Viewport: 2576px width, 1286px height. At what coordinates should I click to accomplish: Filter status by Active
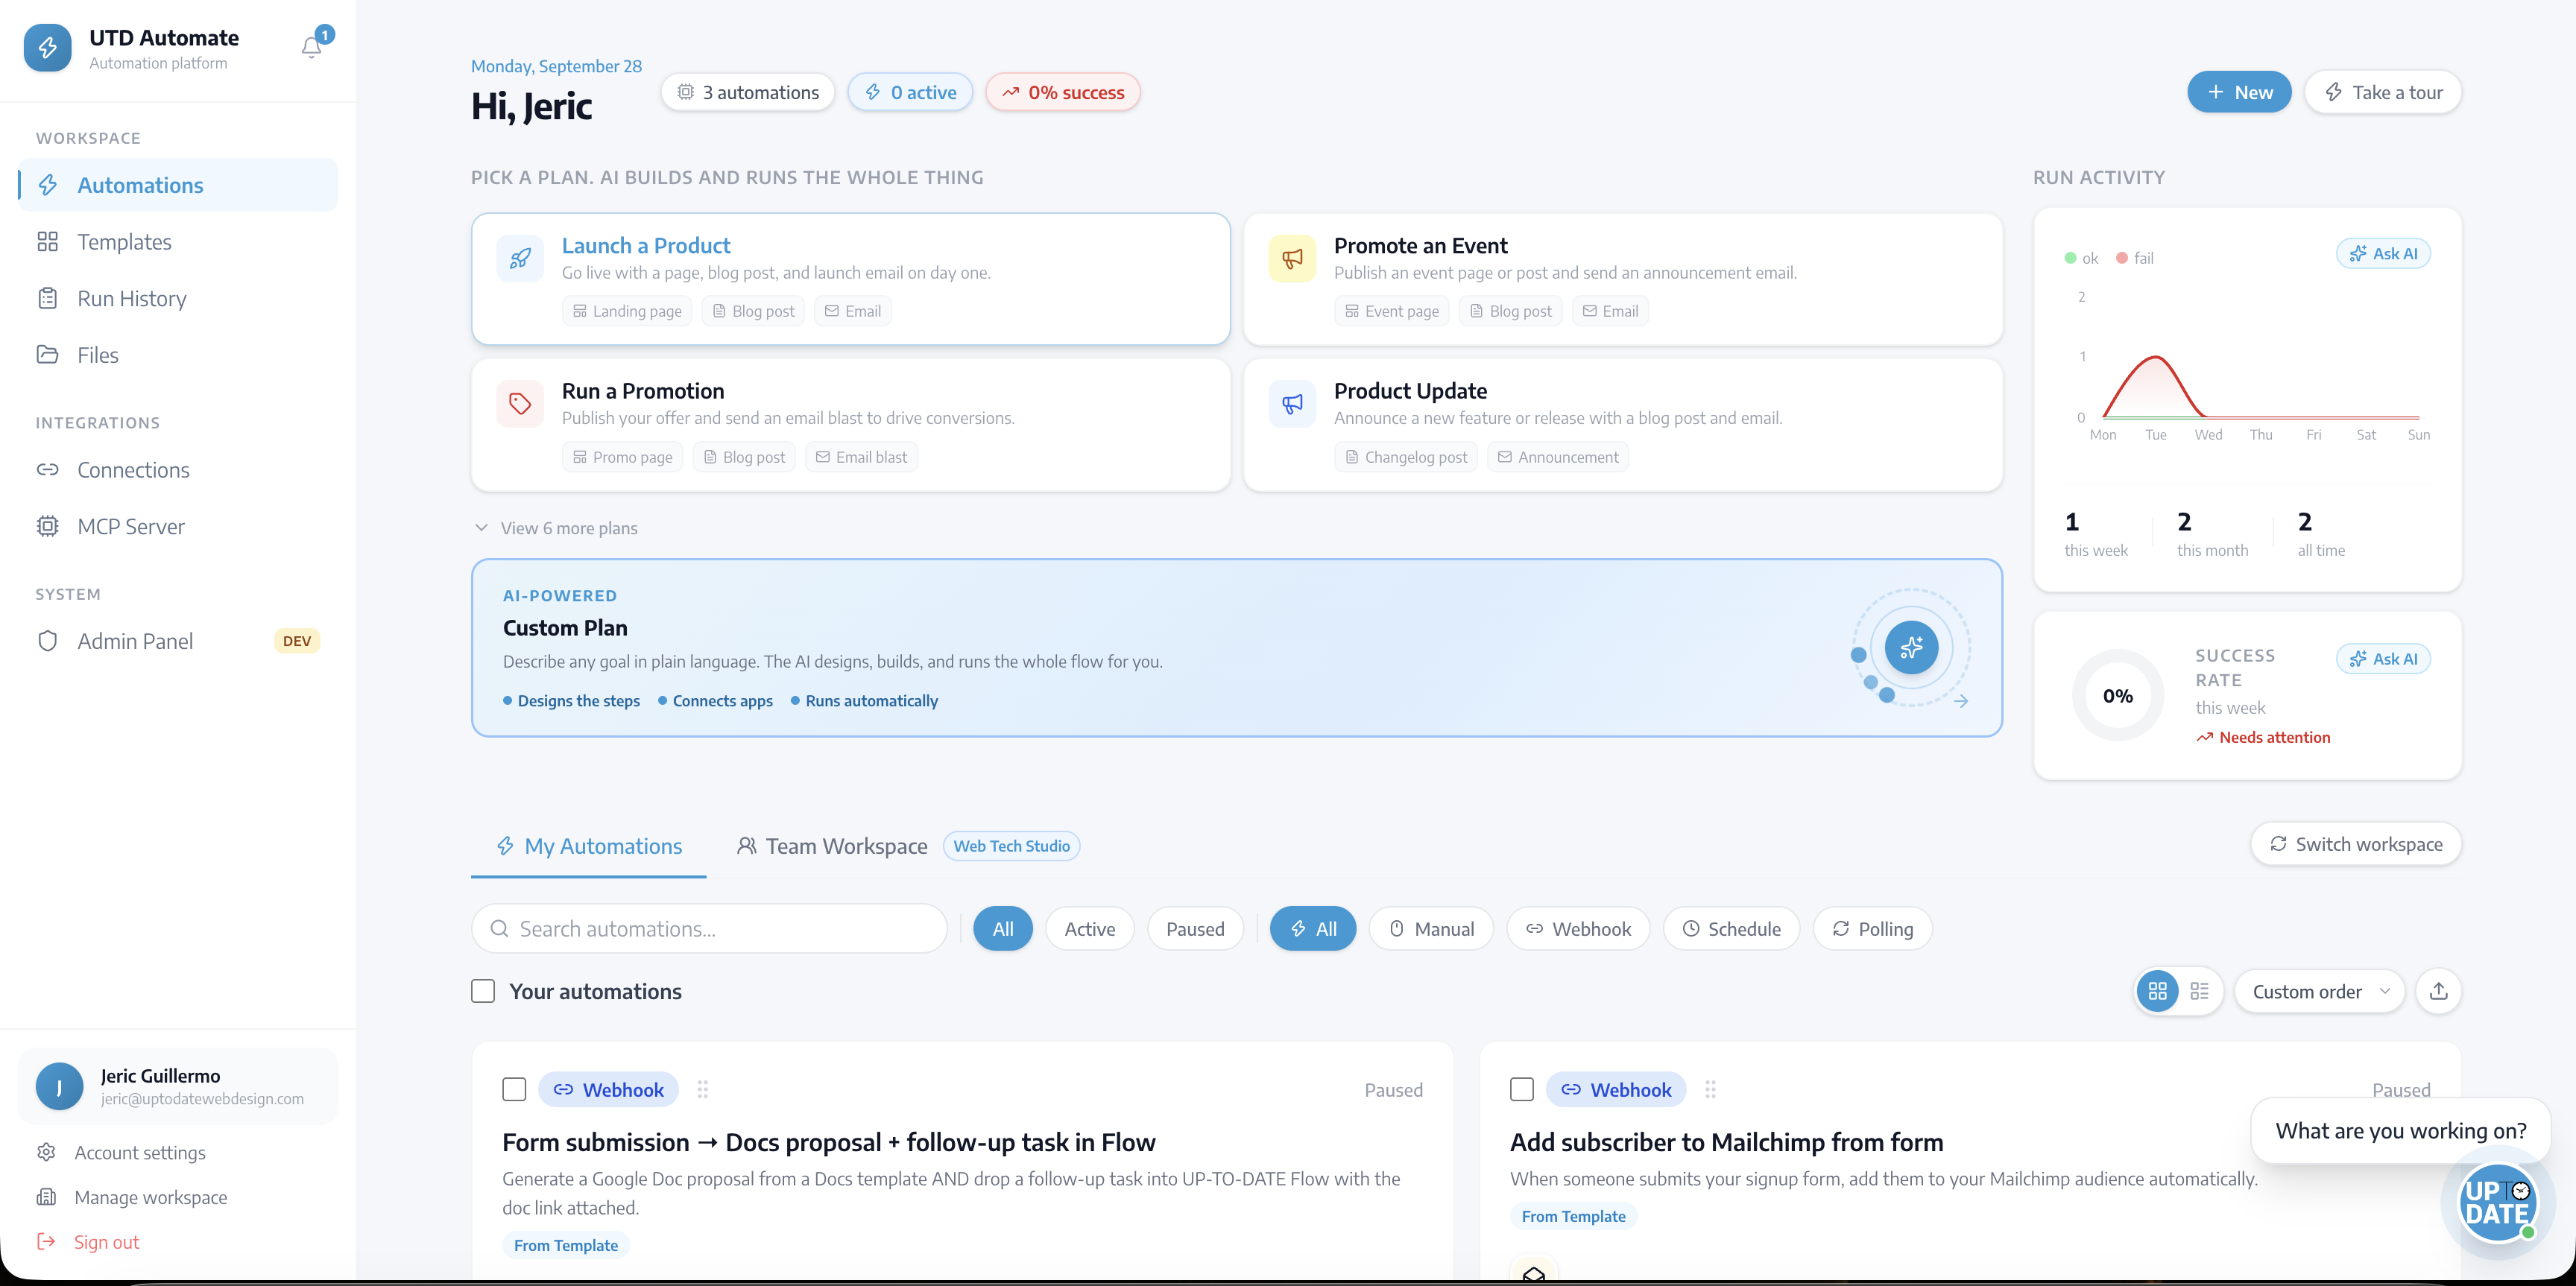tap(1089, 929)
